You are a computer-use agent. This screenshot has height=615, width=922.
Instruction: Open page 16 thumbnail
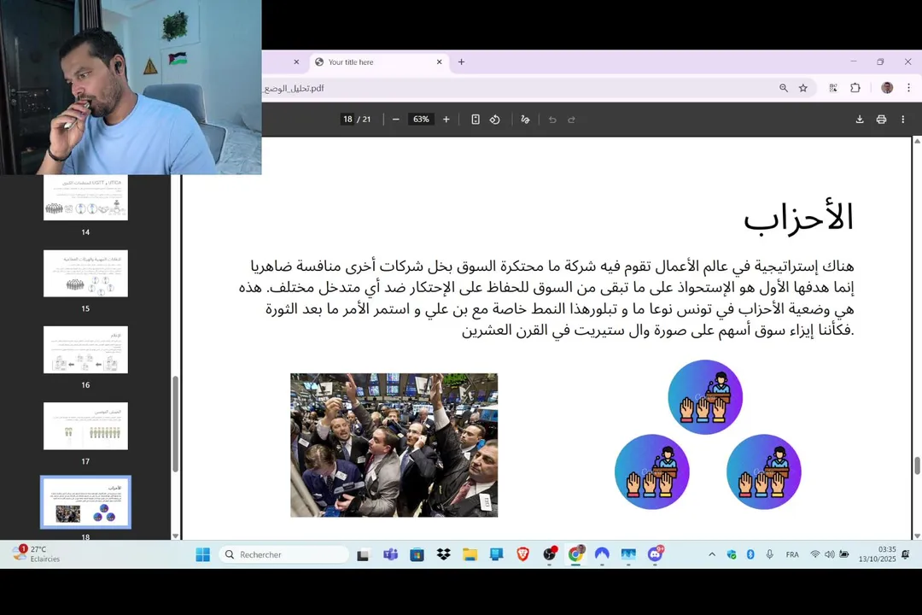pyautogui.click(x=85, y=349)
